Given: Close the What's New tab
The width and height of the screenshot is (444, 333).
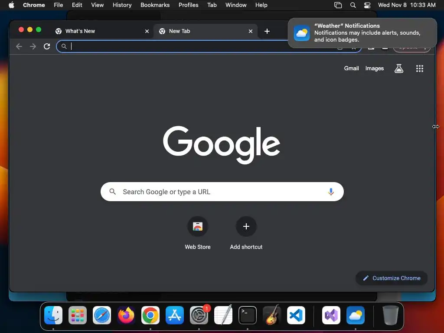Looking at the screenshot, I should pos(147,31).
